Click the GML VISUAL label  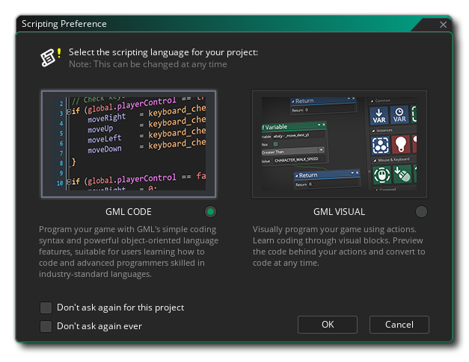pyautogui.click(x=339, y=212)
